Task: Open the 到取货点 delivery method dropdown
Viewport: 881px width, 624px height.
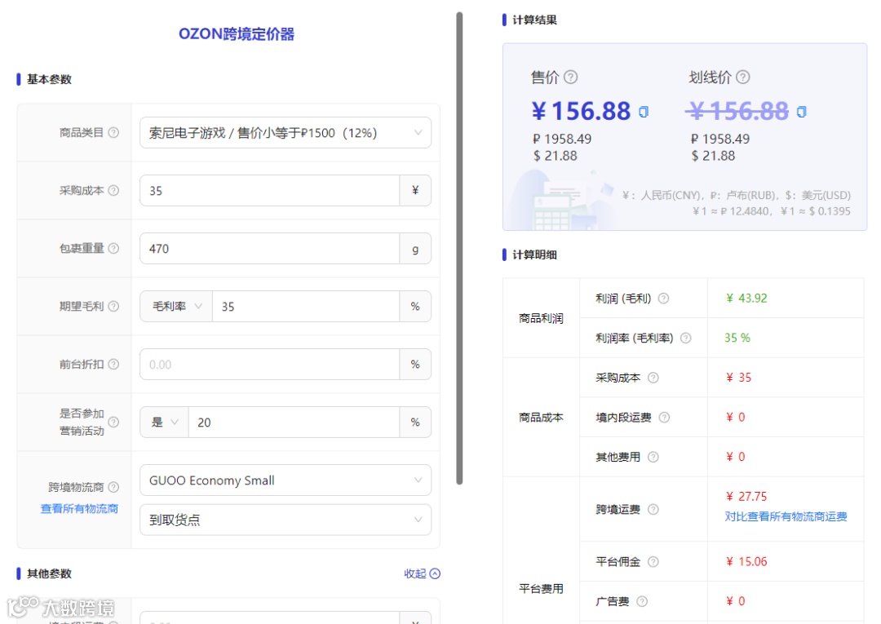Action: 286,520
